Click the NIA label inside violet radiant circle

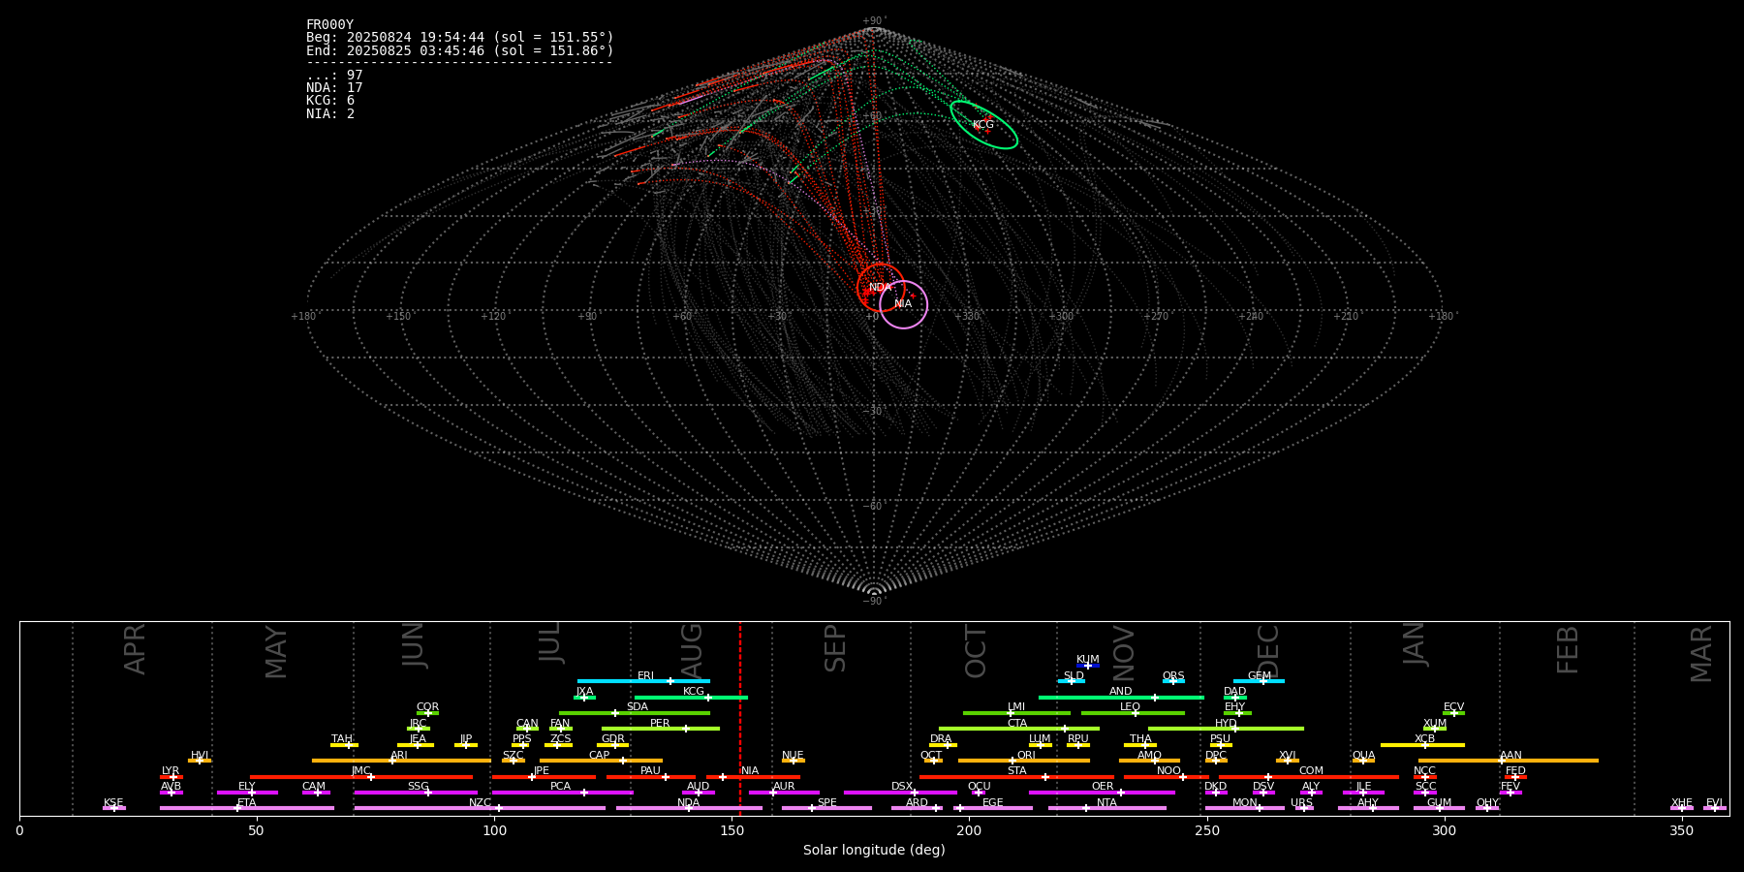point(903,304)
